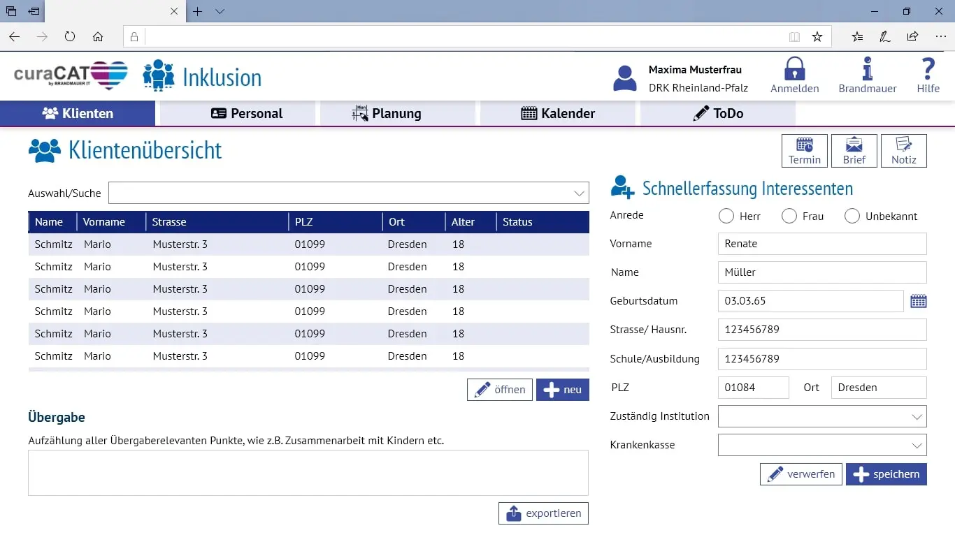This screenshot has height=535, width=955.
Task: Click the Inklusion people icon
Action: point(159,75)
